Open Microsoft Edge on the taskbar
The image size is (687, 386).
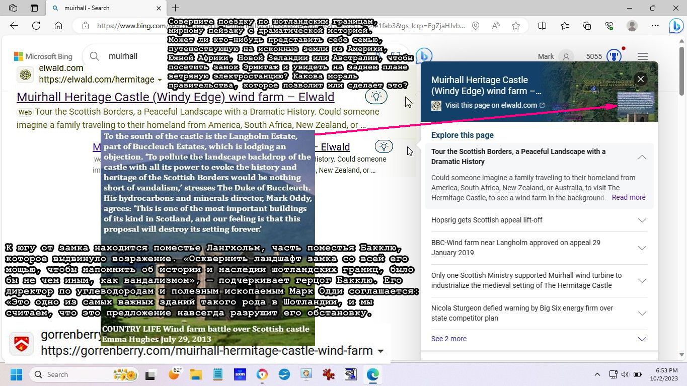coord(372,374)
